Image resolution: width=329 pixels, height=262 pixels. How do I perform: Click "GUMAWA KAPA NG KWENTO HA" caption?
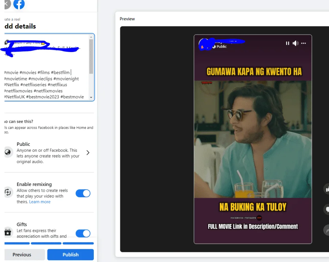pyautogui.click(x=254, y=72)
